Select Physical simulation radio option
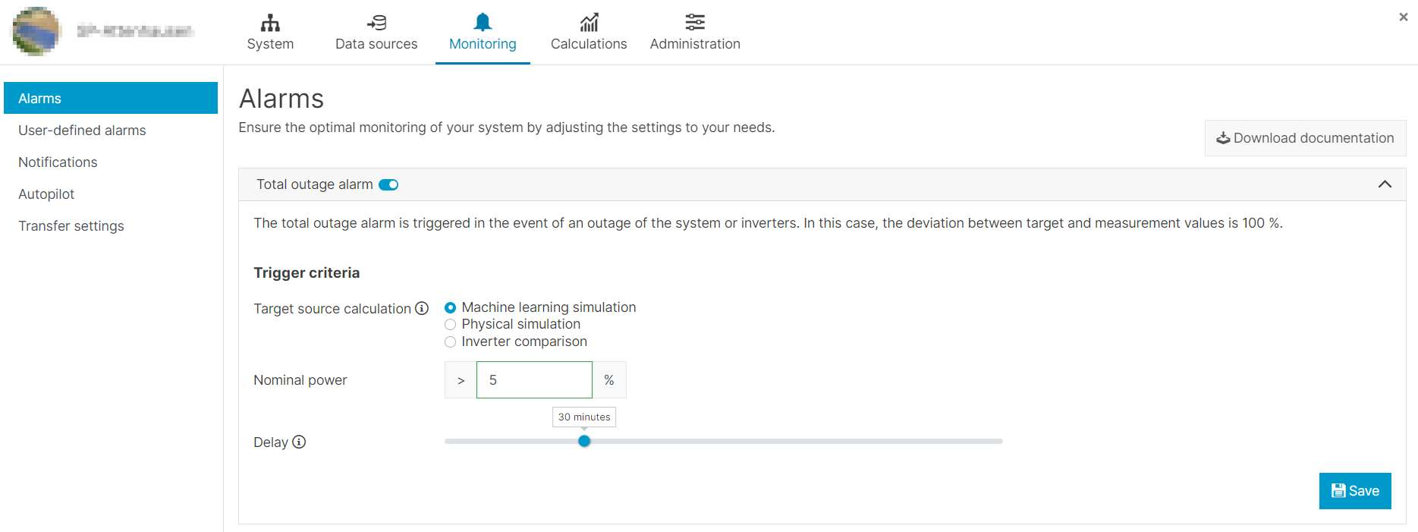Image resolution: width=1418 pixels, height=532 pixels. click(x=451, y=325)
